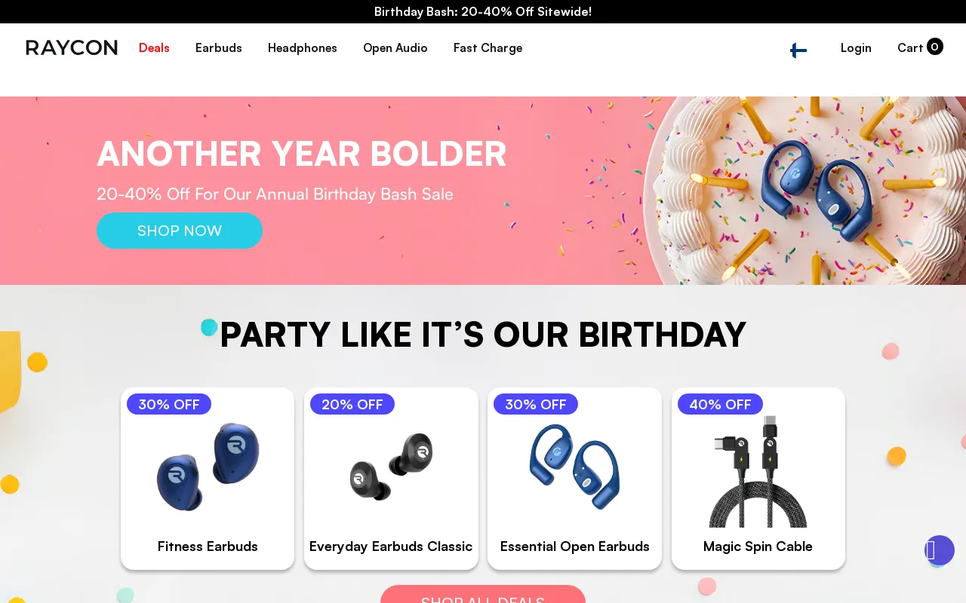Open the purple chat widget icon
The width and height of the screenshot is (966, 603).
tap(940, 550)
